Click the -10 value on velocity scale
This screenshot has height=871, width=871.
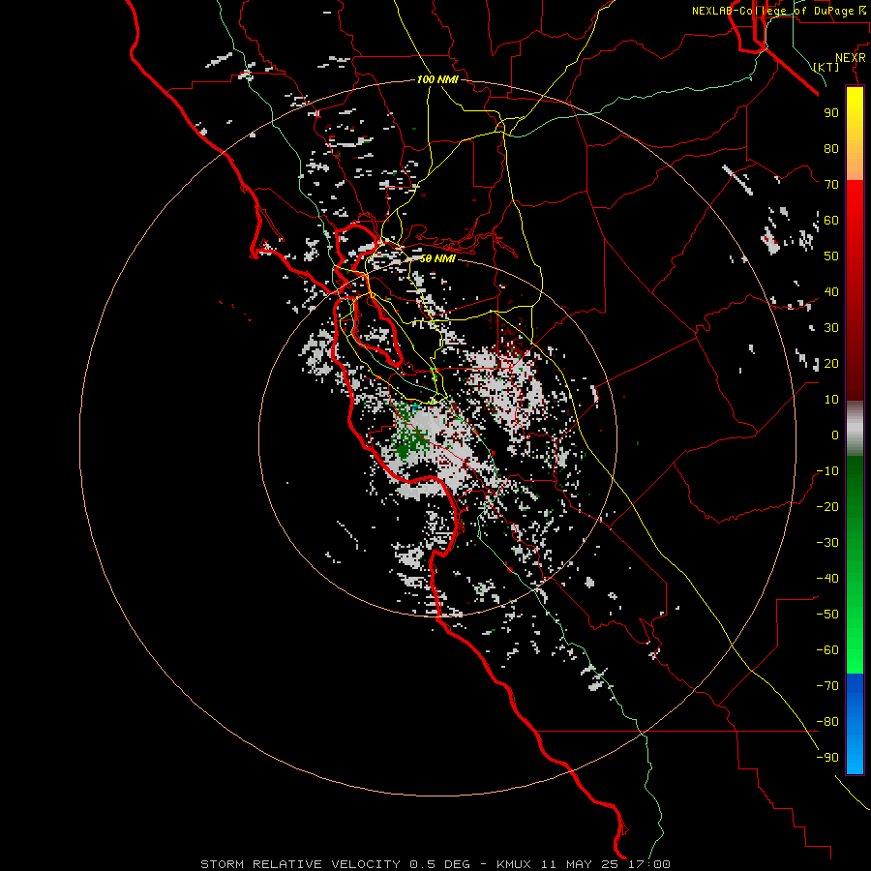pyautogui.click(x=827, y=471)
